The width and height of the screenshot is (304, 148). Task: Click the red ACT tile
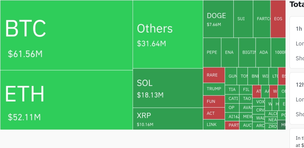214,113
